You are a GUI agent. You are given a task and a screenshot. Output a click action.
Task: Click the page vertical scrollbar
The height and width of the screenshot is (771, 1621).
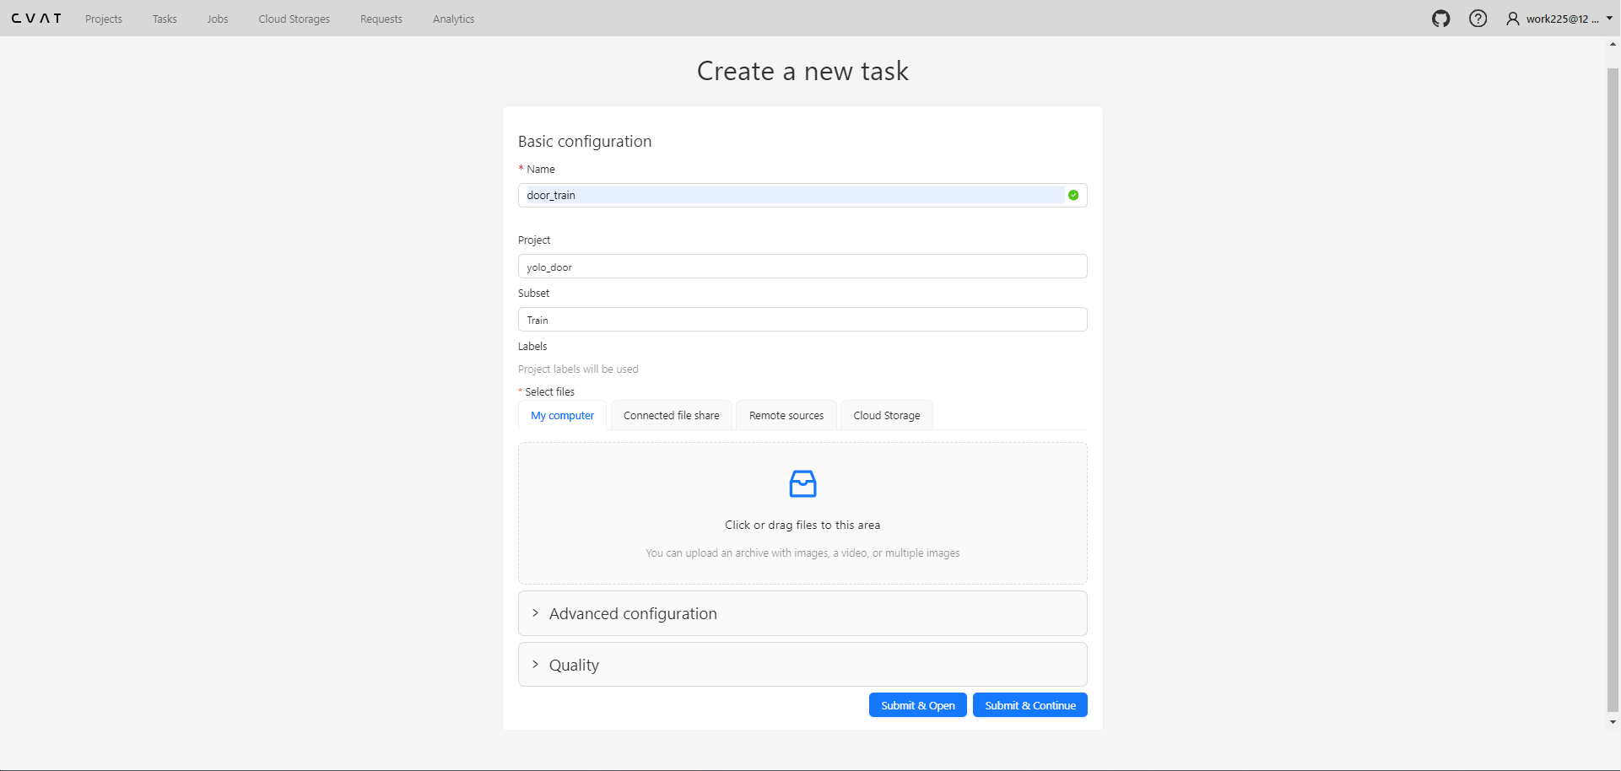pyautogui.click(x=1613, y=390)
